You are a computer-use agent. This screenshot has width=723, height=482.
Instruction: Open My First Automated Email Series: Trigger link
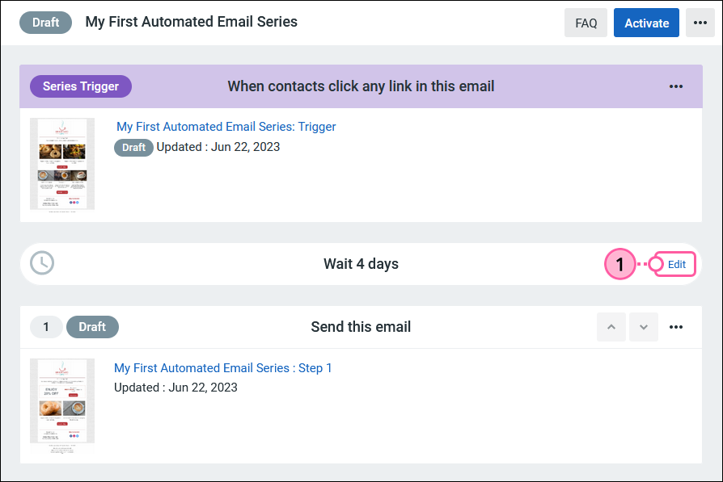226,127
